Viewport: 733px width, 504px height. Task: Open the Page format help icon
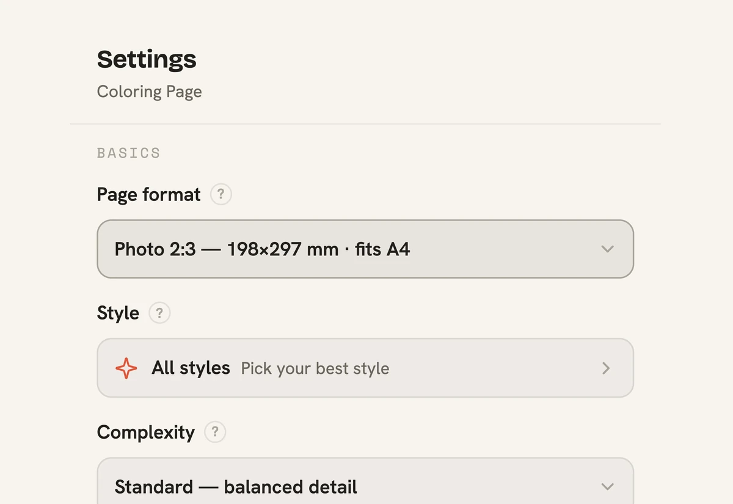pyautogui.click(x=221, y=195)
